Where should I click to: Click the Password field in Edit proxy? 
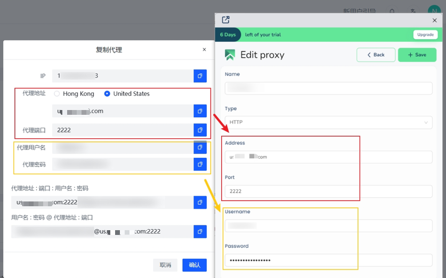tap(328, 260)
